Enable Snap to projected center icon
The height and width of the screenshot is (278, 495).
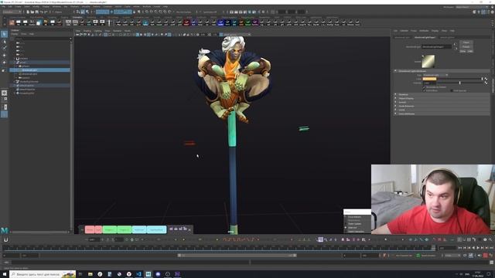pyautogui.click(x=161, y=12)
